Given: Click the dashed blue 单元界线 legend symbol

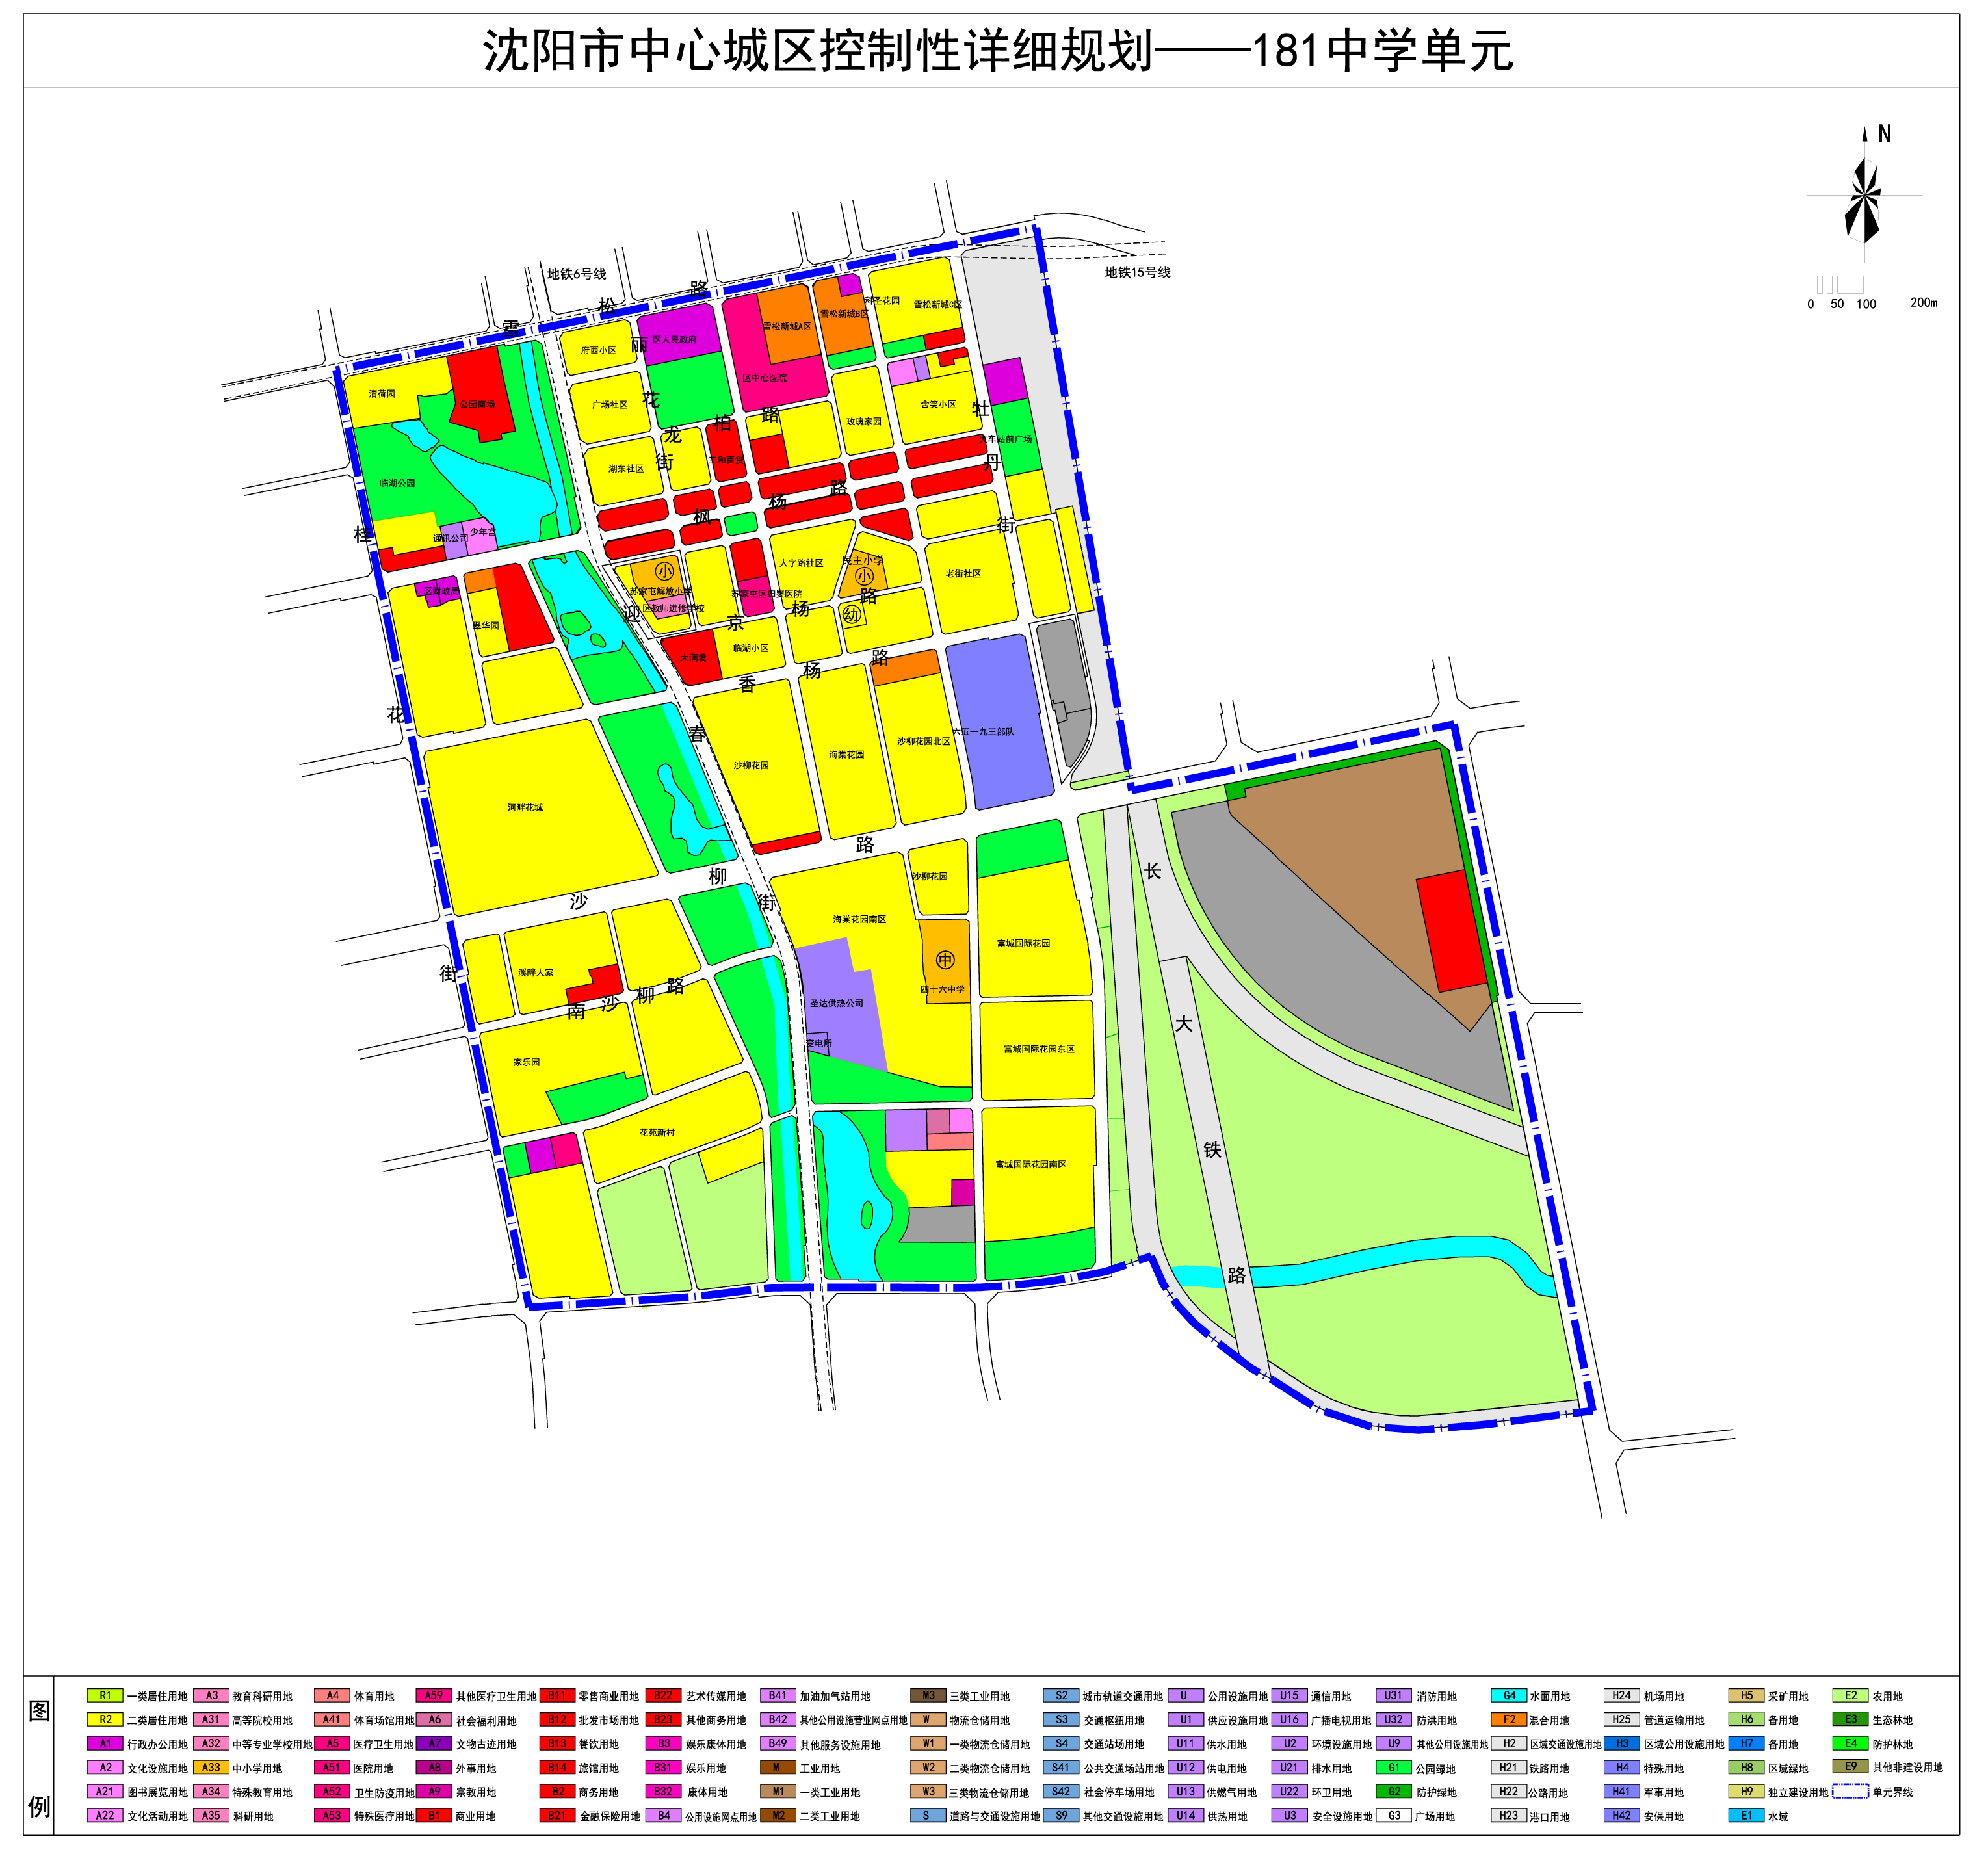Looking at the screenshot, I should 1850,1791.
